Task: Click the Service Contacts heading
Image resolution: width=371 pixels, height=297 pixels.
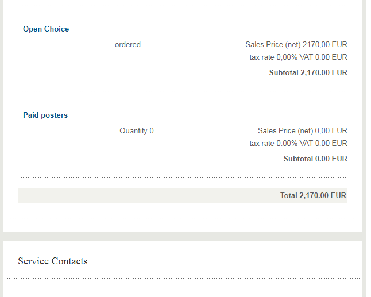Action: click(53, 261)
